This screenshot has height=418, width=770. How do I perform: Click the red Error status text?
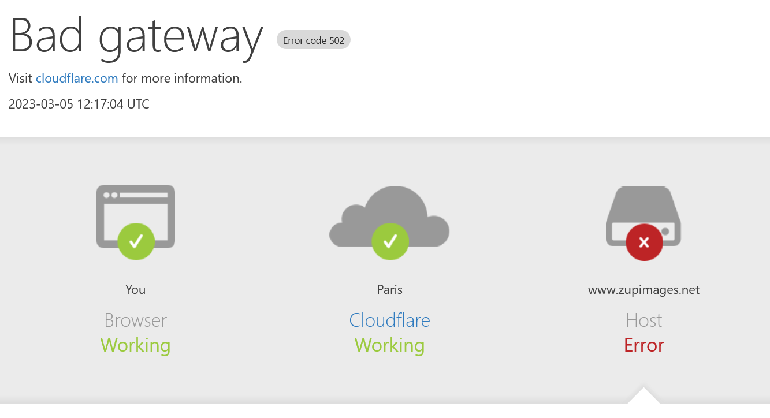point(643,345)
